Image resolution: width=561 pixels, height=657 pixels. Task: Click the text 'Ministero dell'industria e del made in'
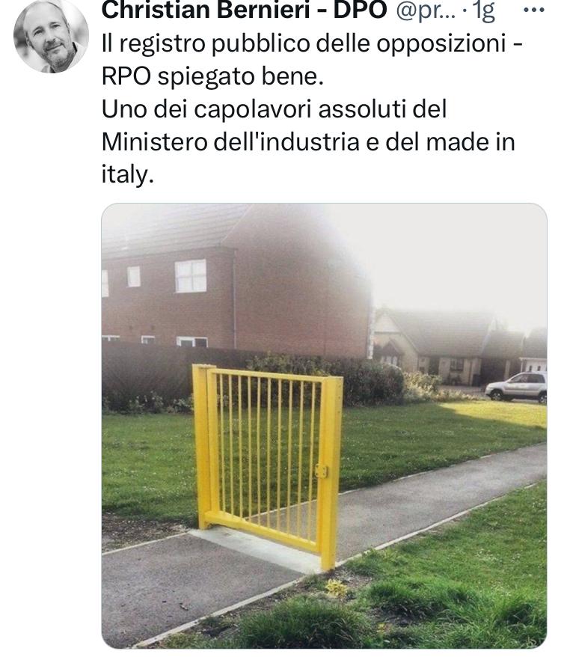308,142
